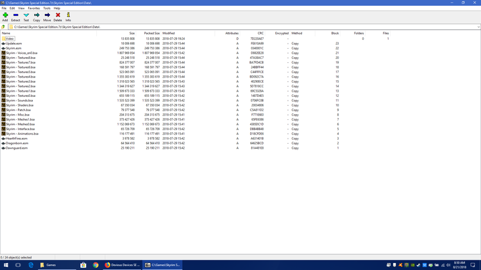Open the File menu
This screenshot has width=481, height=270.
4,8
